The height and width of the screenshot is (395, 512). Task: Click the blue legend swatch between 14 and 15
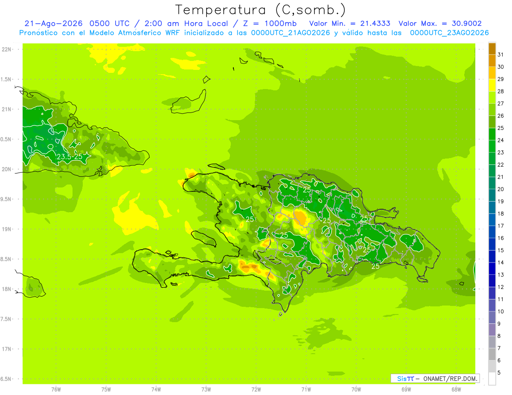tap(492, 257)
